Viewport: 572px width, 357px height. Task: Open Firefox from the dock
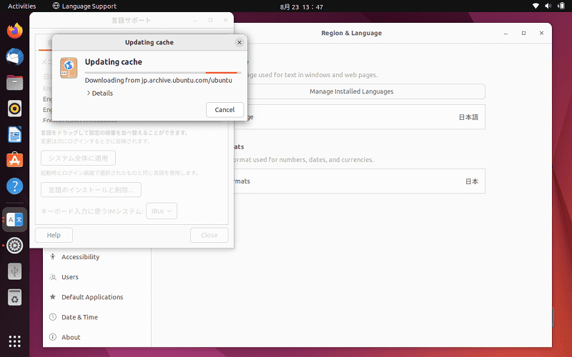[x=14, y=31]
